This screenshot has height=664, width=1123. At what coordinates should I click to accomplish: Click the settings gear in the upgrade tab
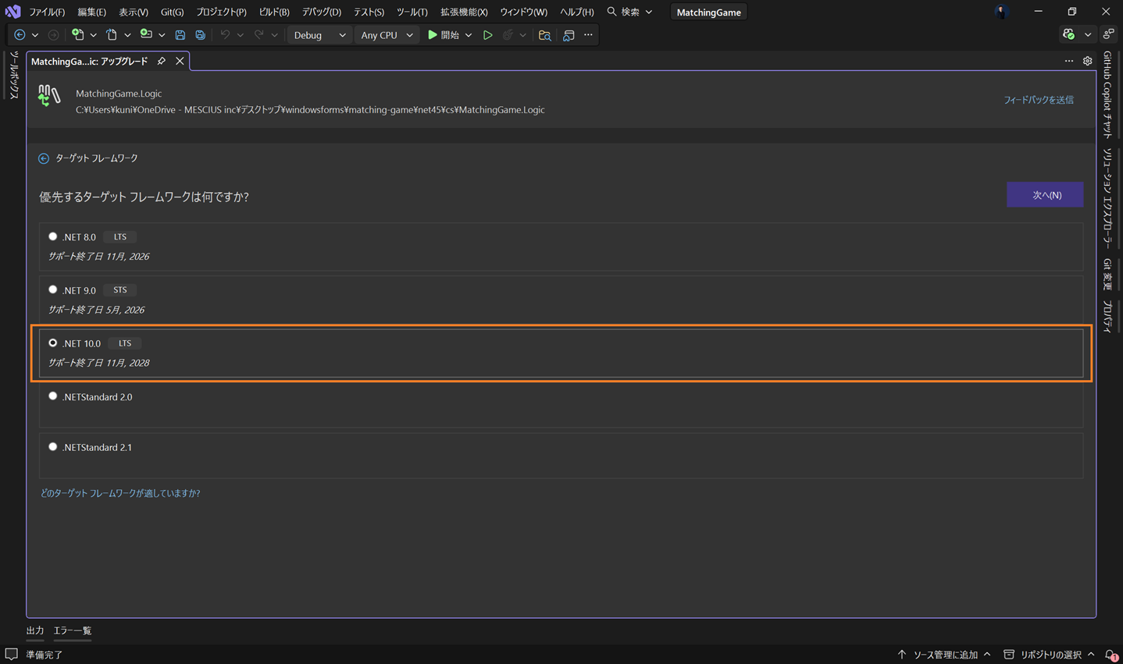click(1087, 61)
